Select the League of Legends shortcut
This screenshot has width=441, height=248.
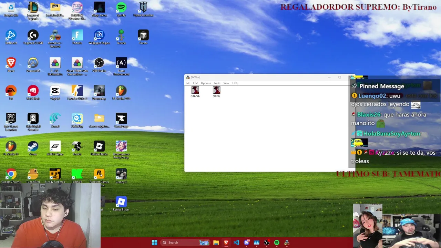coord(33,11)
